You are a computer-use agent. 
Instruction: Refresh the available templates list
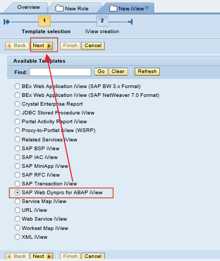[147, 71]
